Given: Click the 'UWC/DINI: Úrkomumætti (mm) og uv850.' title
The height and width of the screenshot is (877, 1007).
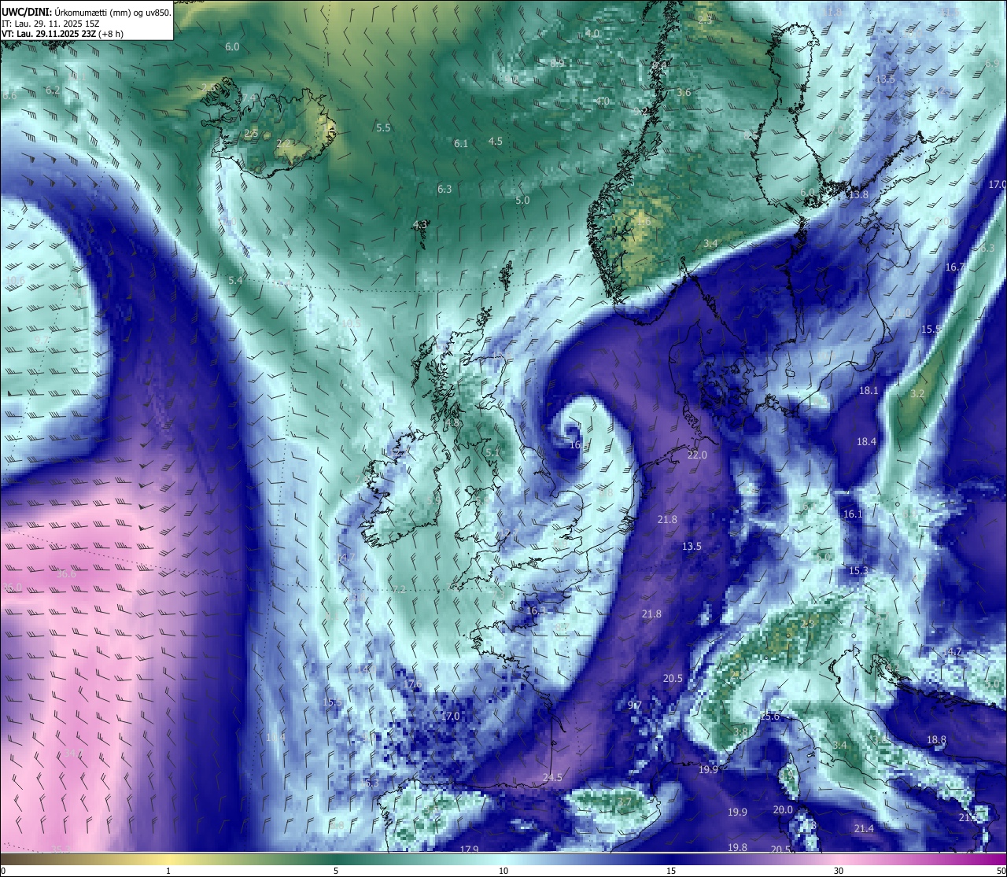Looking at the screenshot, I should point(87,12).
